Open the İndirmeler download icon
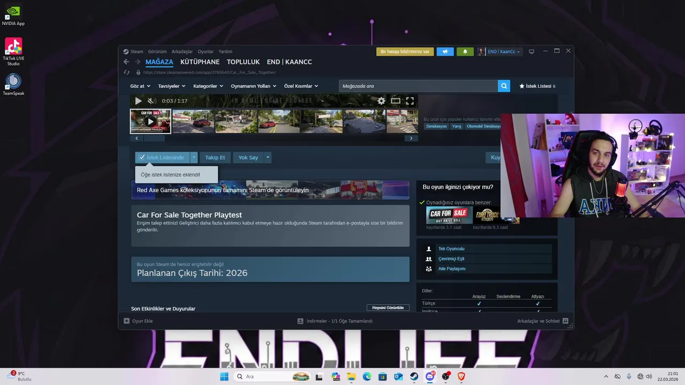The width and height of the screenshot is (685, 385). (x=300, y=321)
